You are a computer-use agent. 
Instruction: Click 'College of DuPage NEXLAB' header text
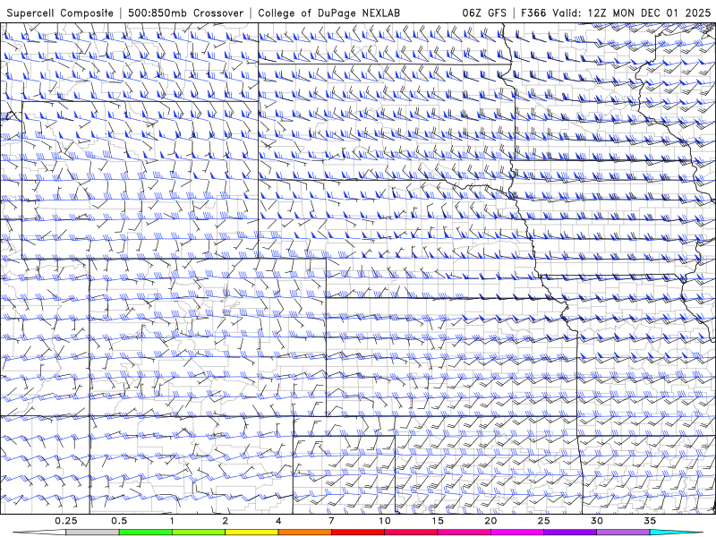point(328,13)
